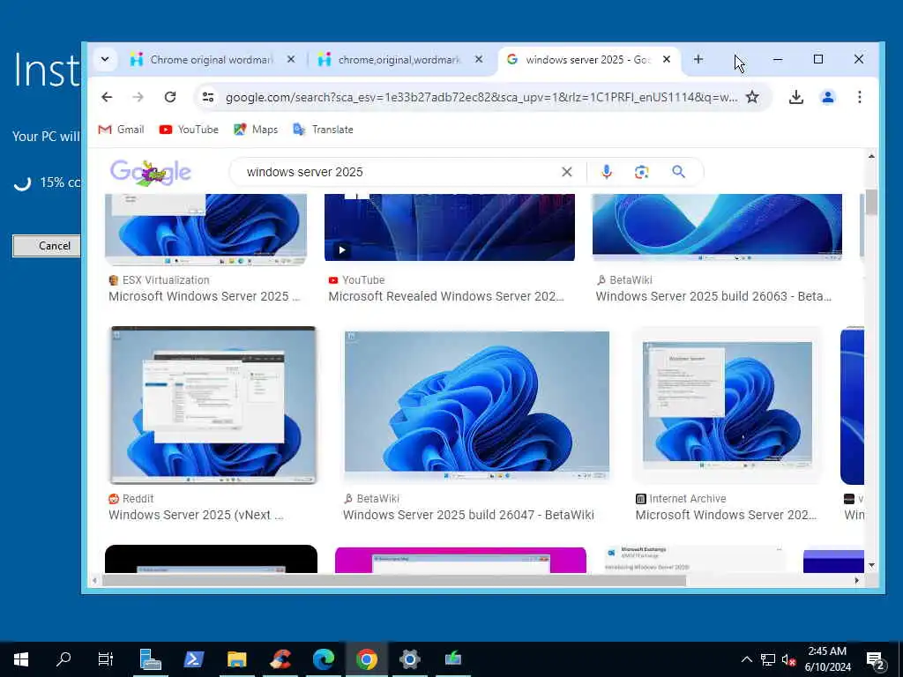
Task: Open the Windows Start menu
Action: [x=21, y=658]
